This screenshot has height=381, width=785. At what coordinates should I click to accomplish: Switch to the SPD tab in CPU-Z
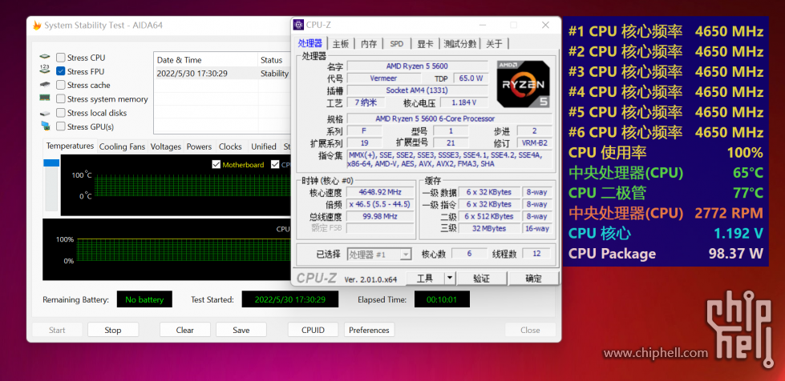coord(396,43)
